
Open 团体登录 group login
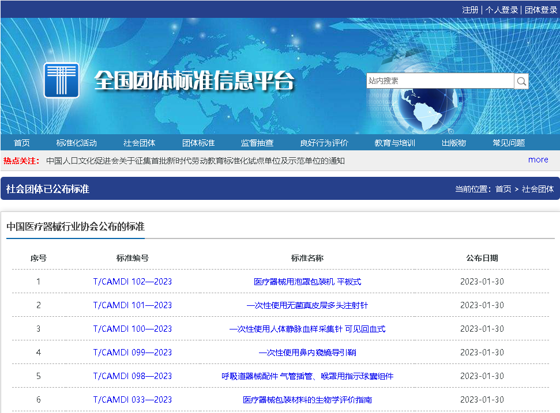coord(540,10)
